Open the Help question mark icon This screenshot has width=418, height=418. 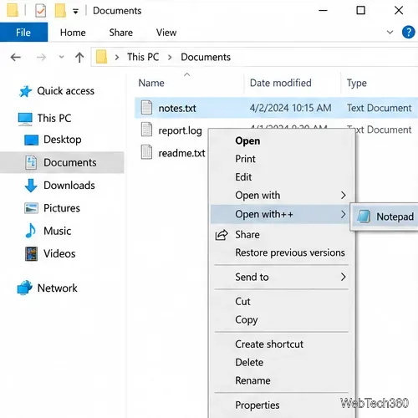409,32
